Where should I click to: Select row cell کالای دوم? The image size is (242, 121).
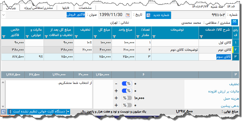[x=215, y=50]
